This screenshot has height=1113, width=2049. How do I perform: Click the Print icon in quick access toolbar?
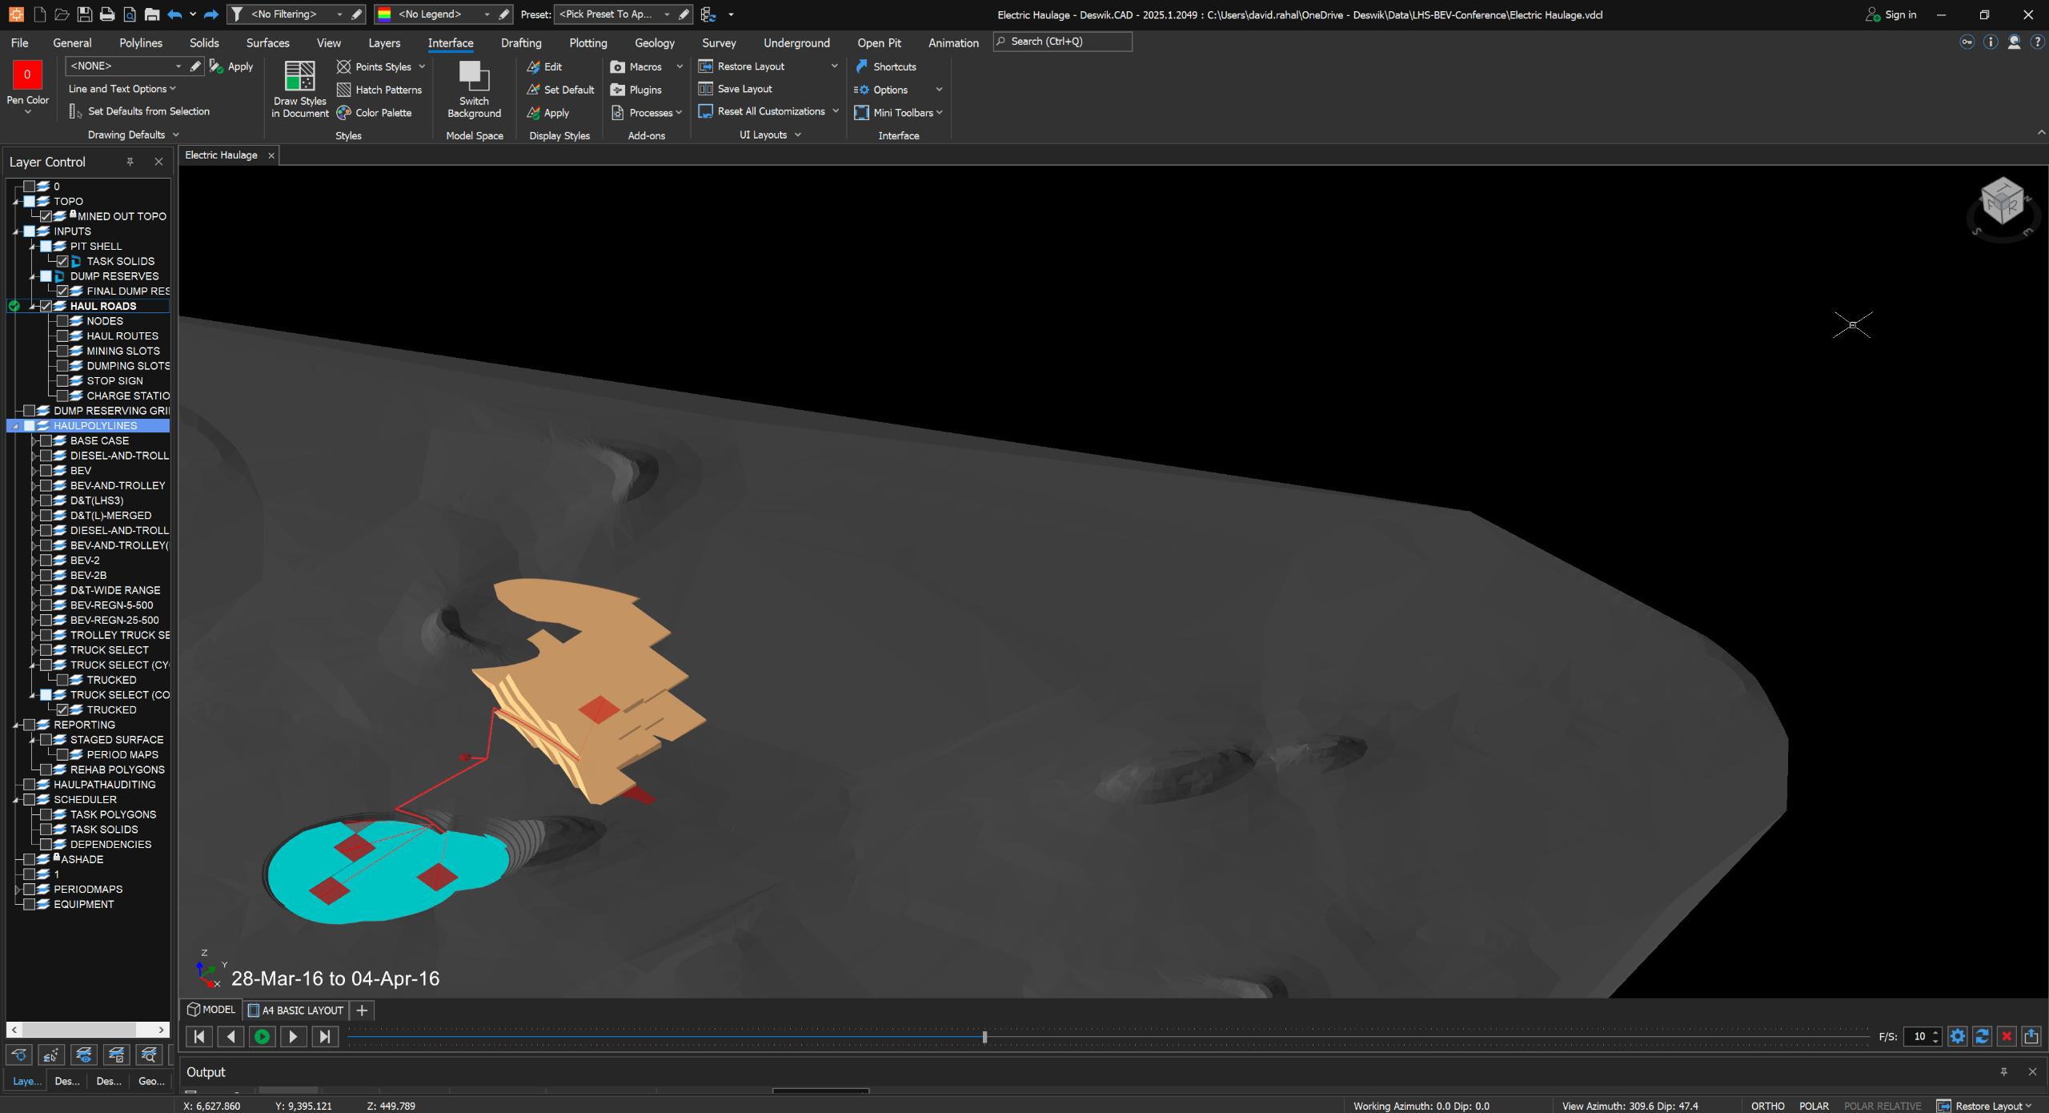pyautogui.click(x=106, y=14)
